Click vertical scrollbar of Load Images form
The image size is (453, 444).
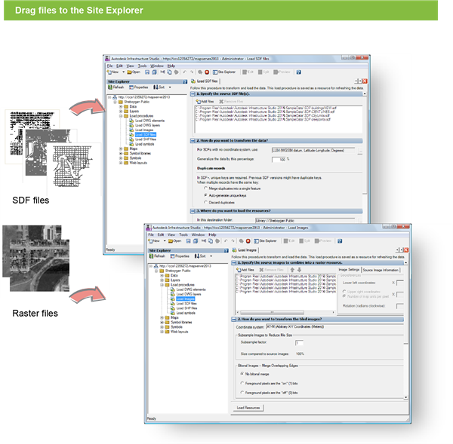[406, 330]
